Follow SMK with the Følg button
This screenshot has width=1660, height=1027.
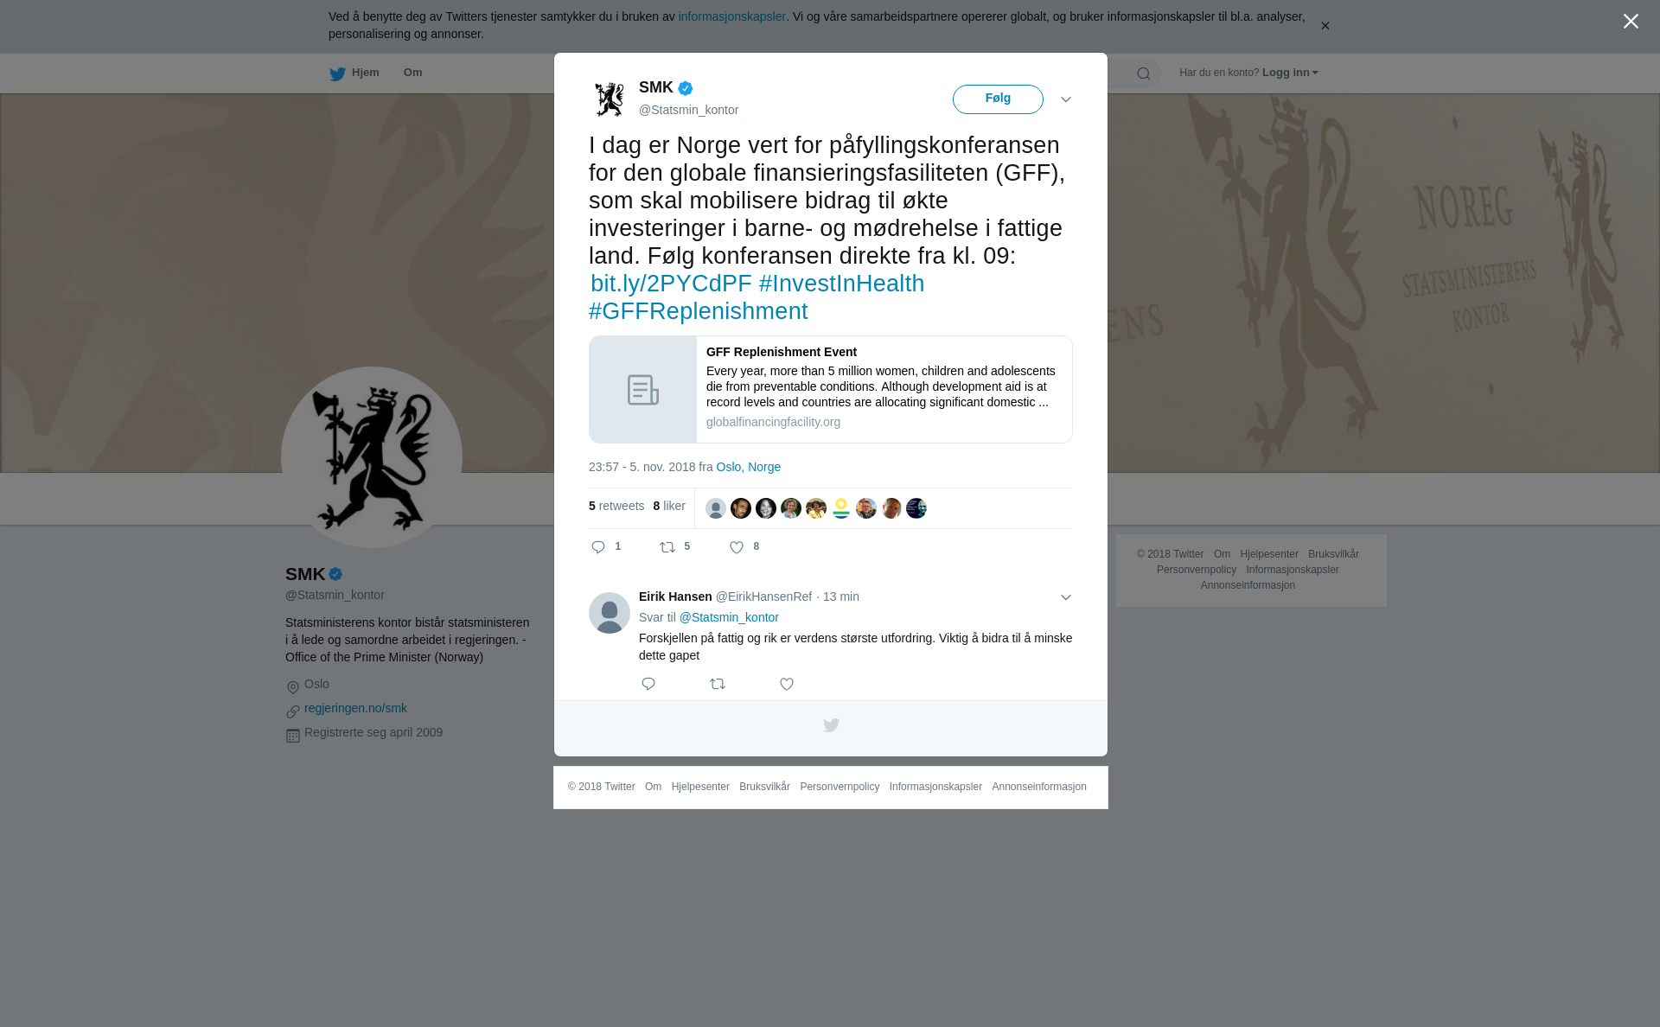(998, 99)
